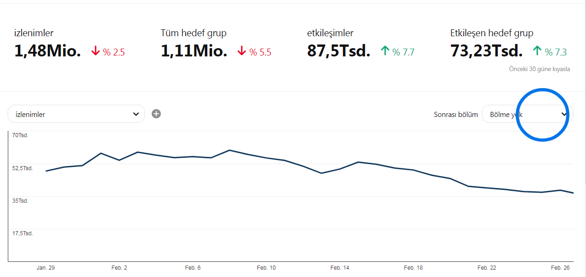The image size is (586, 277).
Task: Click the red down arrow beside 1,11Mio.
Action: tap(242, 51)
